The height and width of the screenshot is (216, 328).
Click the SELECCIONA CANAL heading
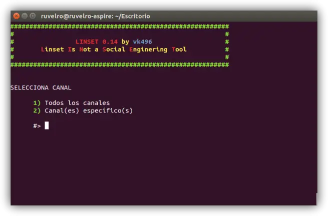tap(41, 87)
